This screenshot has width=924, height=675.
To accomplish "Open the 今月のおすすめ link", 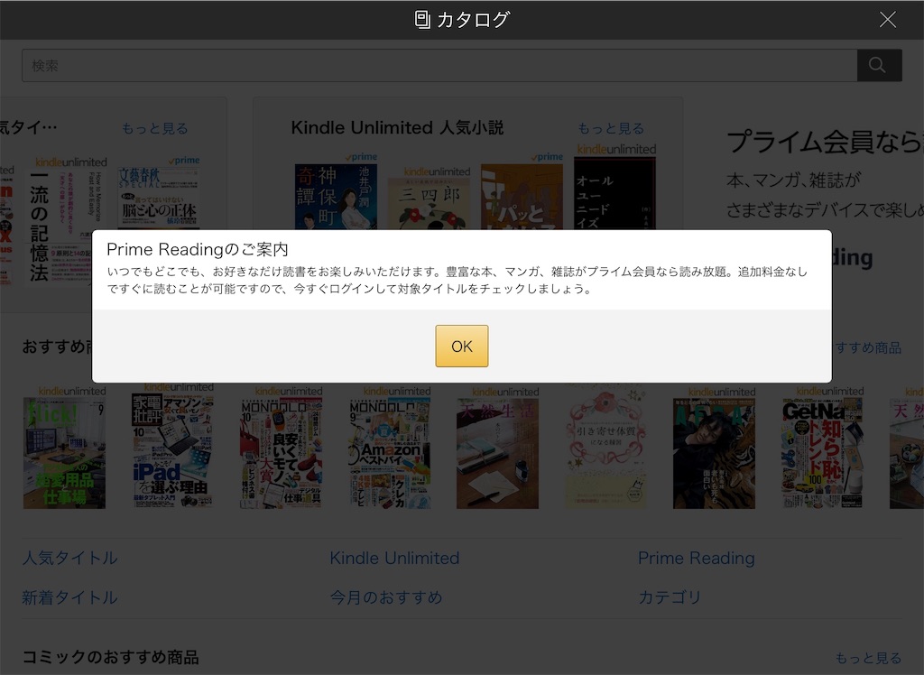I will click(x=386, y=597).
